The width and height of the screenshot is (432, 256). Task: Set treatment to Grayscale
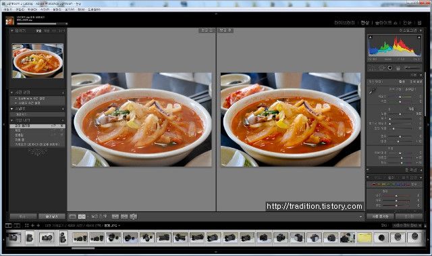[x=416, y=82]
